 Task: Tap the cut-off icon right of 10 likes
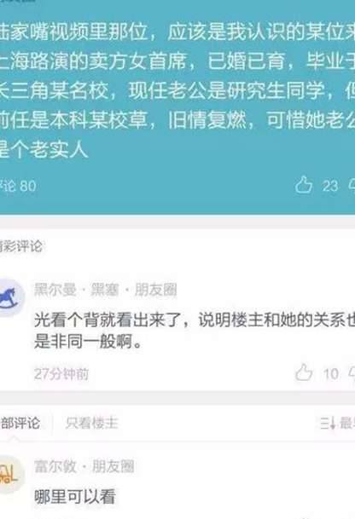[352, 373]
